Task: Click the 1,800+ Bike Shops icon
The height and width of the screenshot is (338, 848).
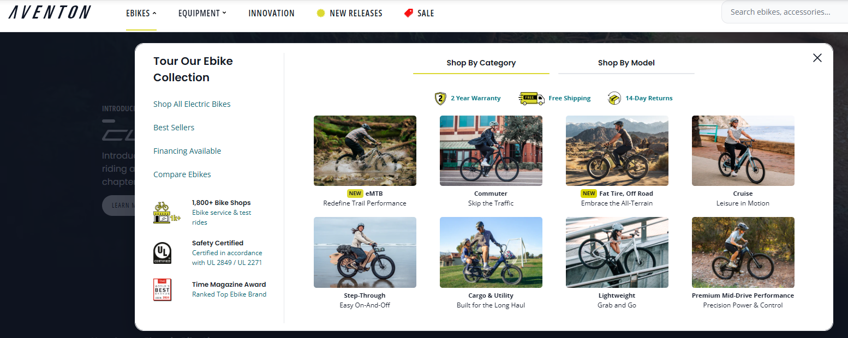Action: 167,213
